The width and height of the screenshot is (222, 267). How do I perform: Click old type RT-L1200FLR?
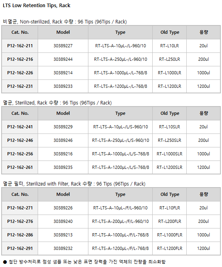(170, 248)
